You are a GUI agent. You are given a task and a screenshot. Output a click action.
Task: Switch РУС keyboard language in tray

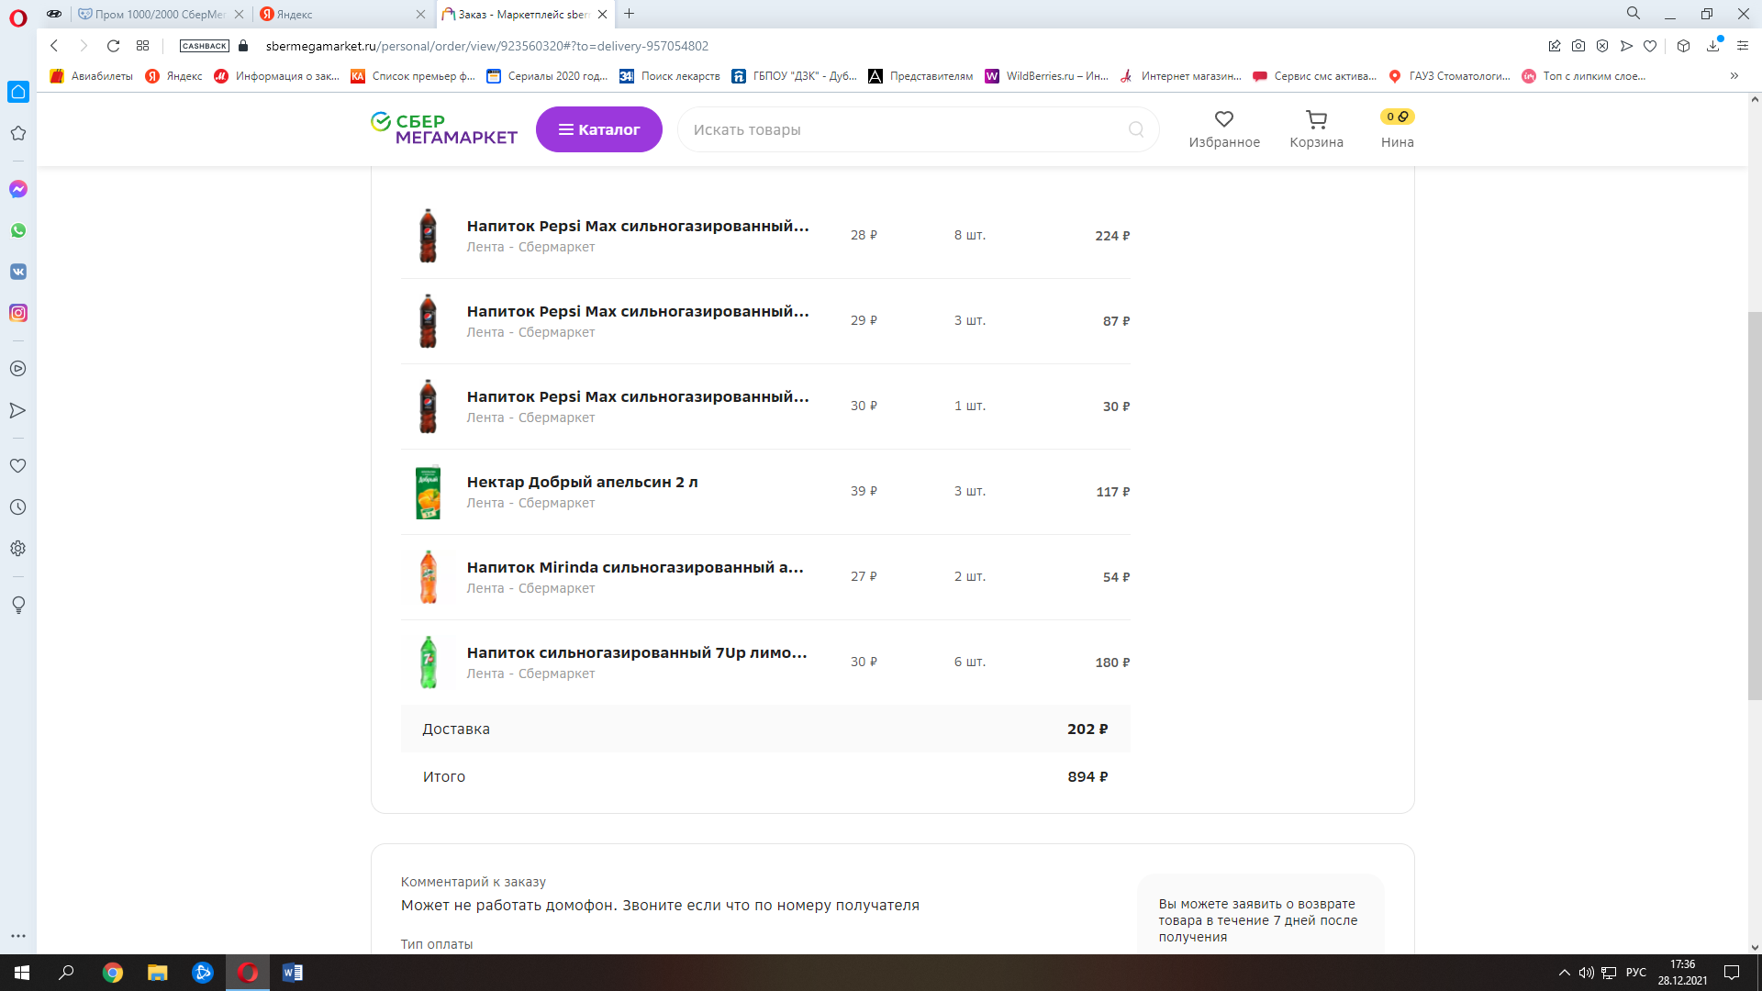coord(1635,973)
